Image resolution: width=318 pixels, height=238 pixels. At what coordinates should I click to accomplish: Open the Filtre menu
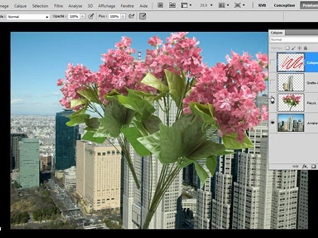click(x=58, y=6)
